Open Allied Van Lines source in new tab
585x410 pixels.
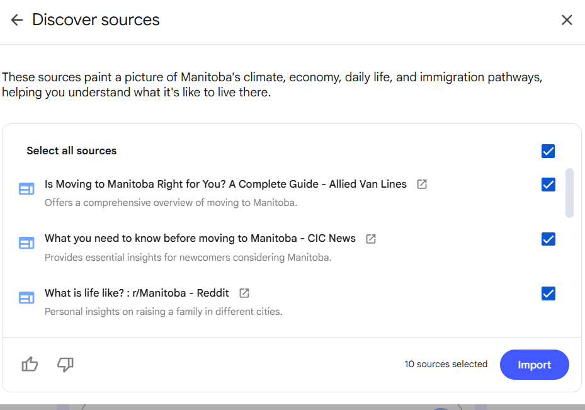(x=422, y=185)
